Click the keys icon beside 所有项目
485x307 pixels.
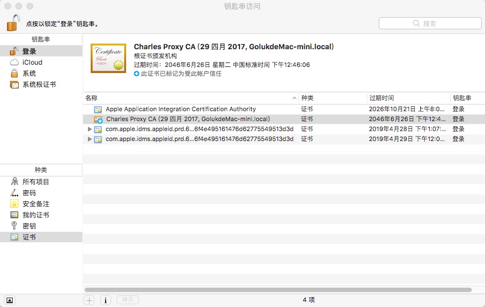point(14,181)
